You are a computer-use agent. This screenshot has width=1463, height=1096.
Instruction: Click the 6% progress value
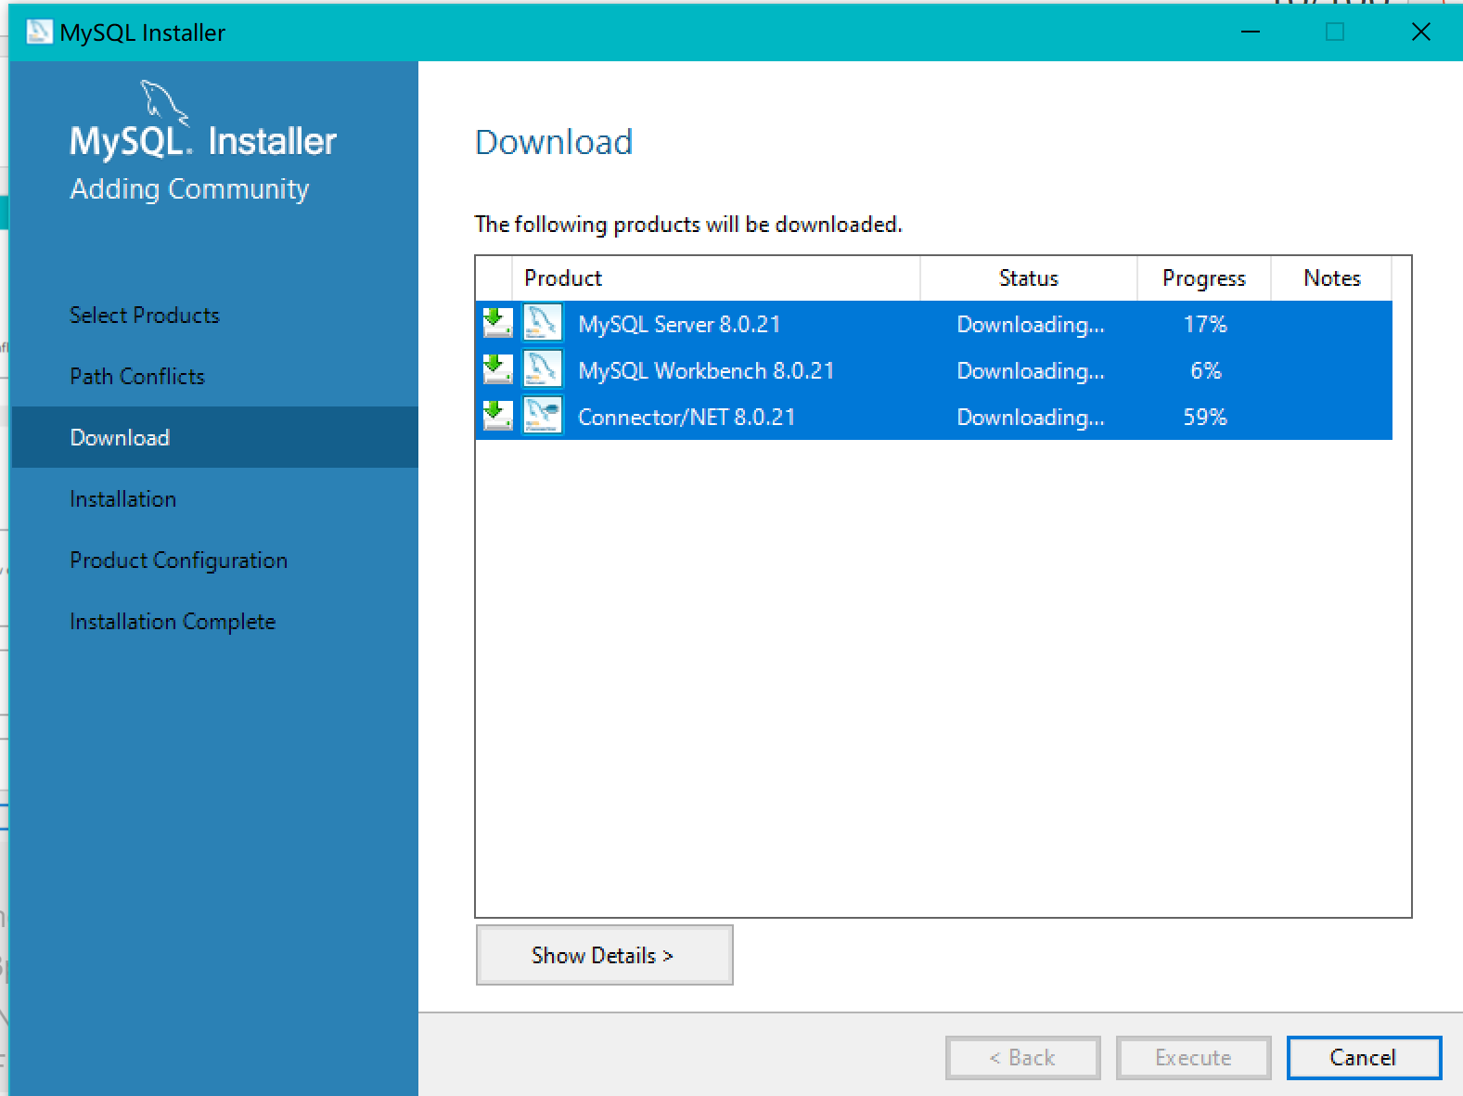pos(1205,370)
